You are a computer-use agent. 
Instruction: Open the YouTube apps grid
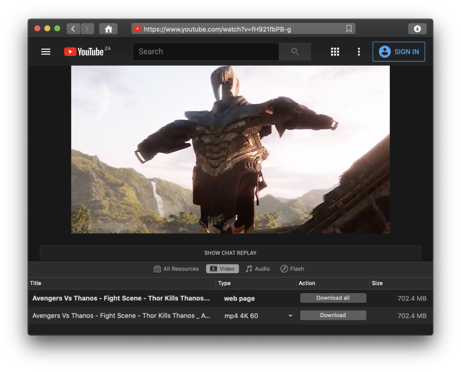point(335,52)
